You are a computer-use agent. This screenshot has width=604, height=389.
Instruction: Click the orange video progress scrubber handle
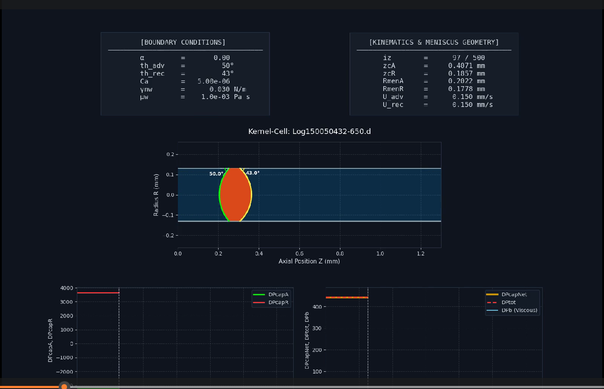pos(64,387)
